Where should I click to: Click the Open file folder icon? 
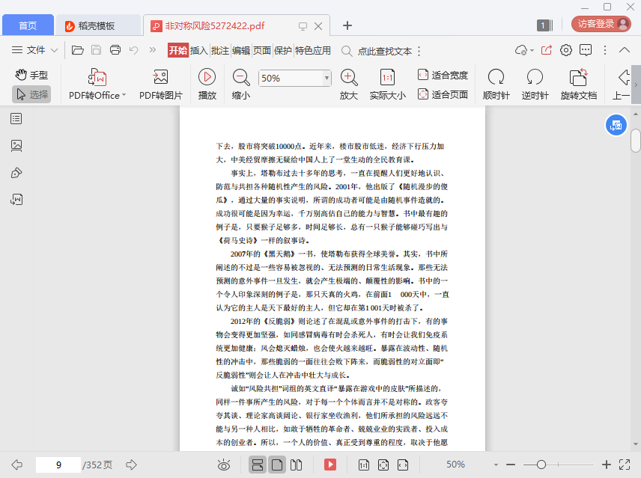coord(78,50)
